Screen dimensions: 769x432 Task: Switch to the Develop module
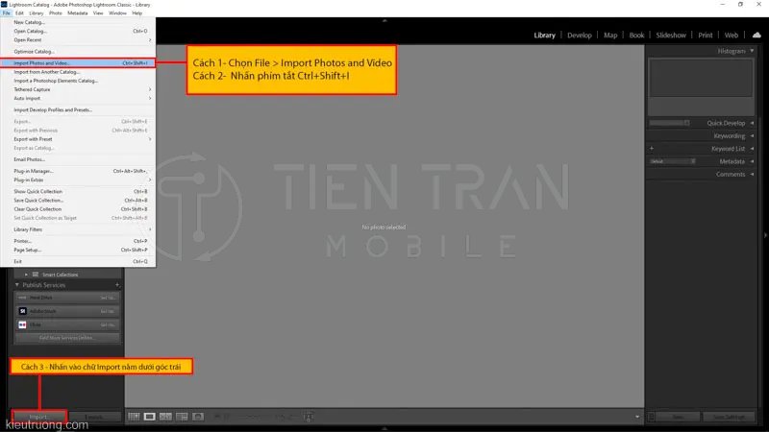(580, 36)
